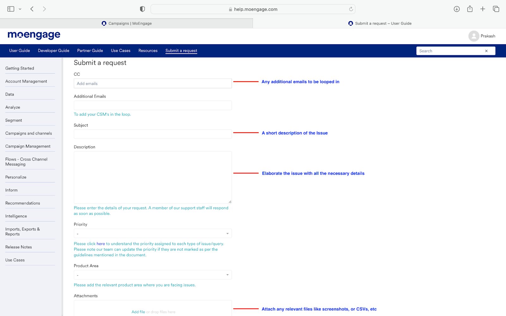Open the Priority dropdown
Viewport: 506px width, 316px height.
[153, 234]
